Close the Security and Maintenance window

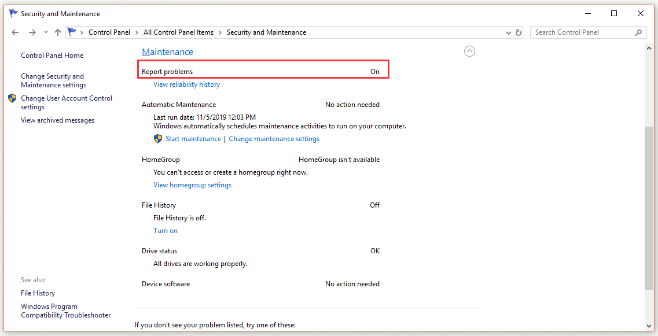[641, 13]
